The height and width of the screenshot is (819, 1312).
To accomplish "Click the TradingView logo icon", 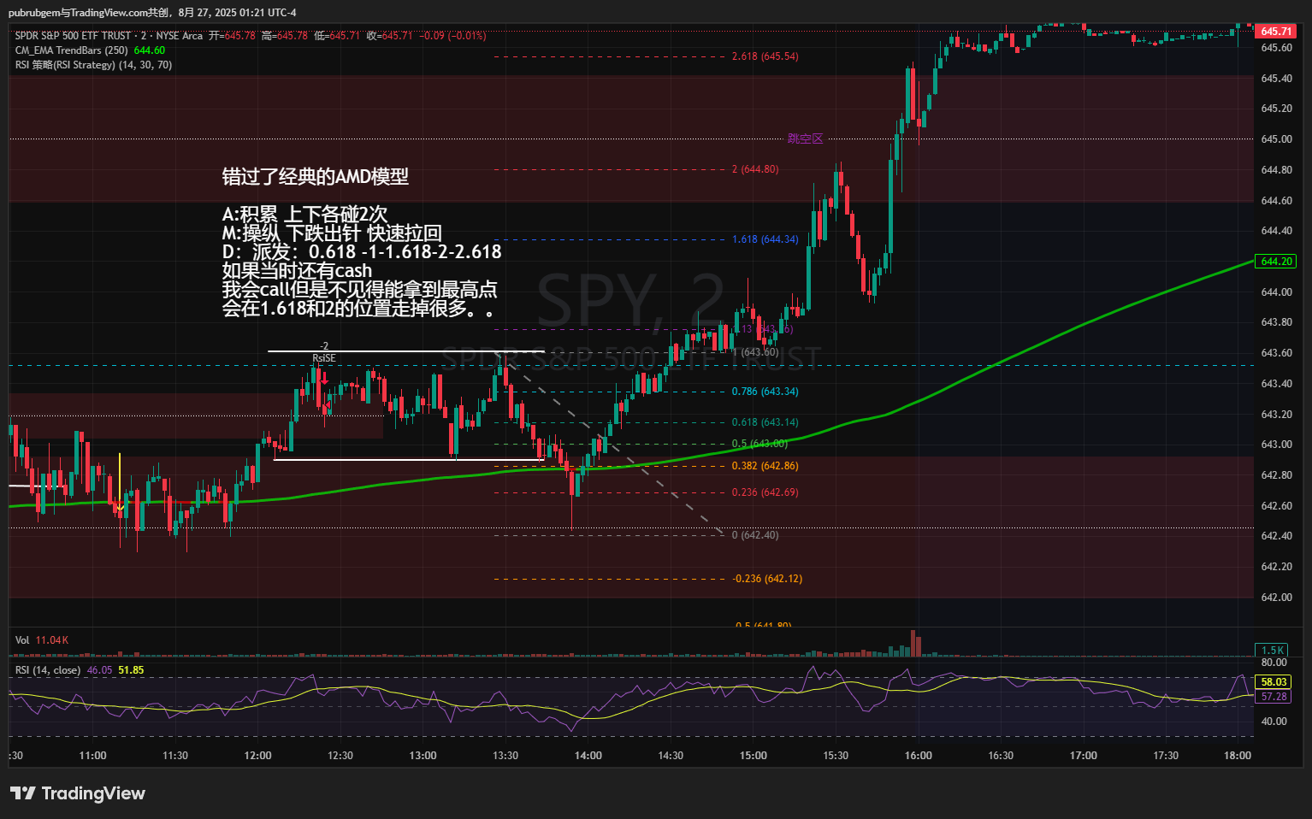I will pos(23,793).
